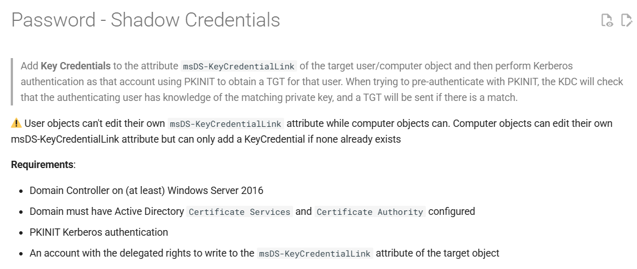Click the "Certificate Services" code snippet
The width and height of the screenshot is (637, 269).
(240, 212)
